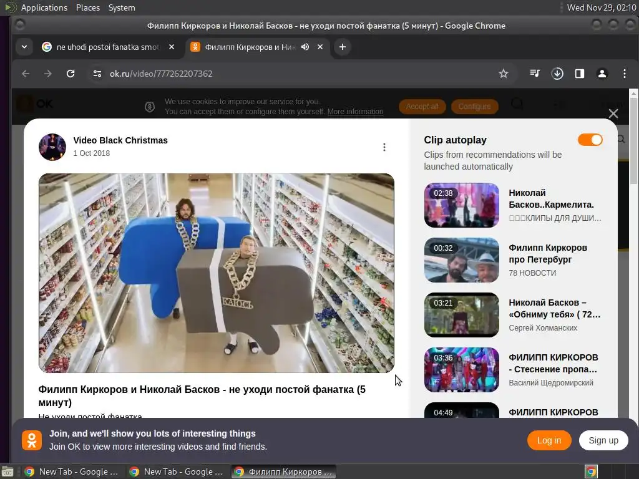Image resolution: width=639 pixels, height=479 pixels.
Task: Click the title Филипп Киркоров про Петербург
Action: tap(548, 253)
